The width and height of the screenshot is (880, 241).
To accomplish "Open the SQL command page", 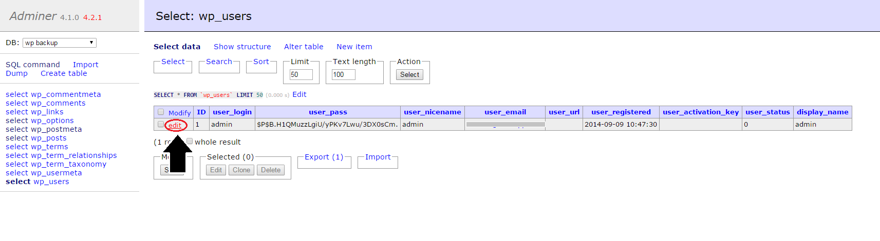I will pos(33,65).
